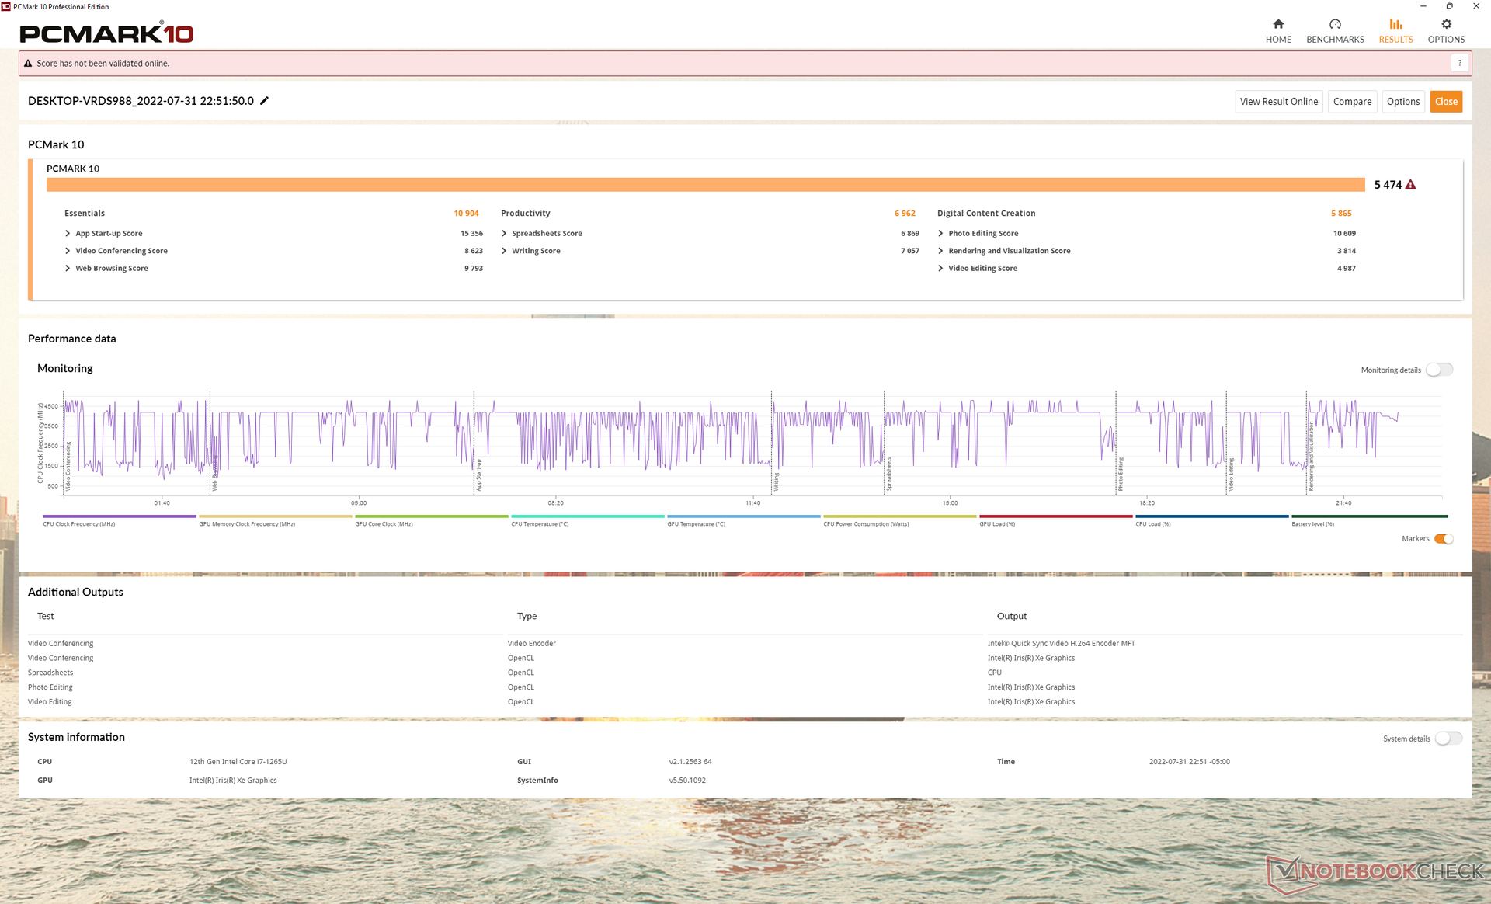1491x904 pixels.
Task: Select the CPU Temperature legend color bar
Action: 587,516
